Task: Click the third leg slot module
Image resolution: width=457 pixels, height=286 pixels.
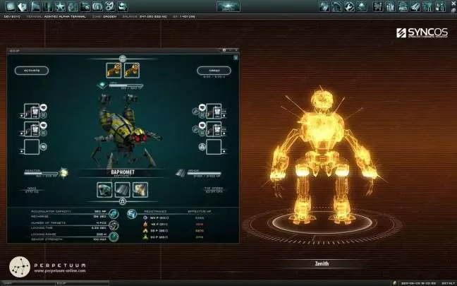Action: click(140, 189)
